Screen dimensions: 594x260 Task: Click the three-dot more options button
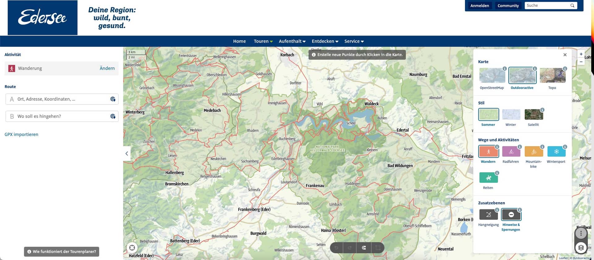tap(581, 233)
